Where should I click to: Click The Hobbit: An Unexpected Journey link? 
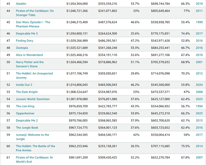coord(35,73)
